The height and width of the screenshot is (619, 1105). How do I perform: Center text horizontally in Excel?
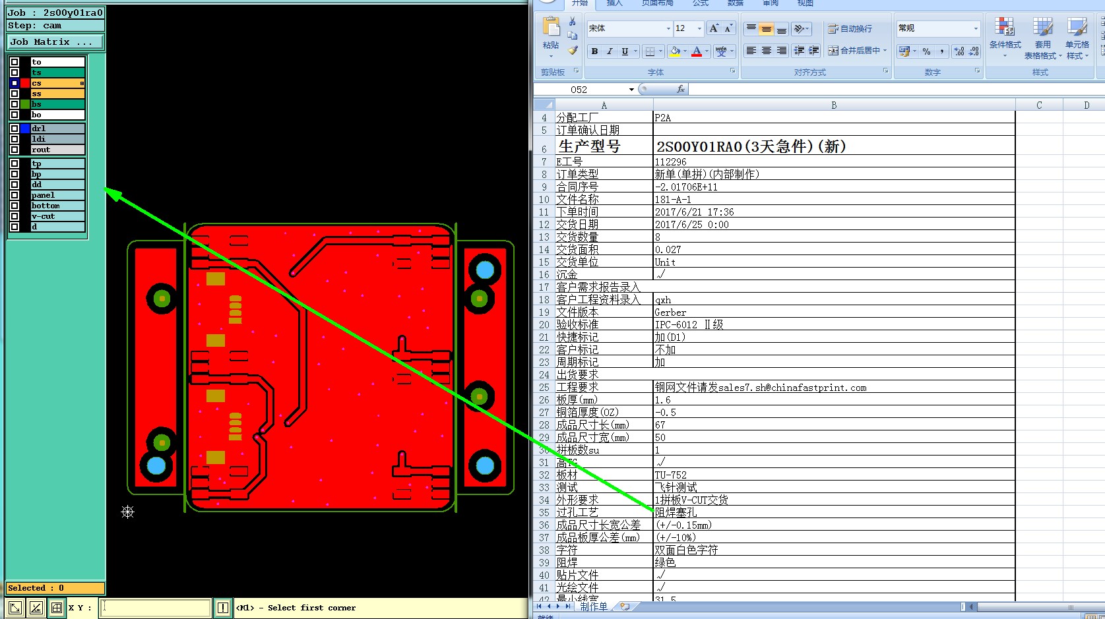766,51
